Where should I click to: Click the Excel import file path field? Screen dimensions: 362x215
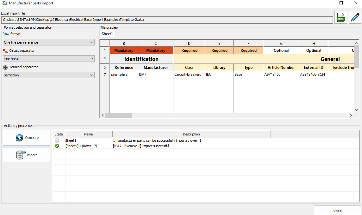point(167,20)
